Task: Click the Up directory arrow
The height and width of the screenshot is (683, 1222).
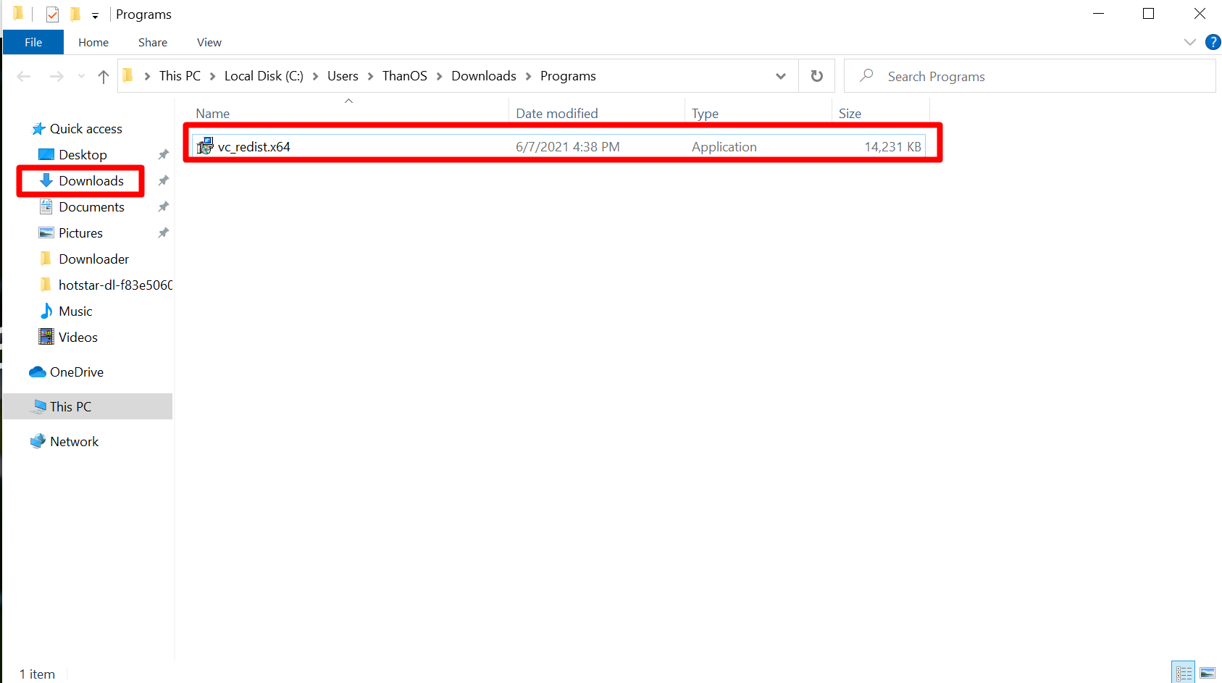Action: [104, 76]
